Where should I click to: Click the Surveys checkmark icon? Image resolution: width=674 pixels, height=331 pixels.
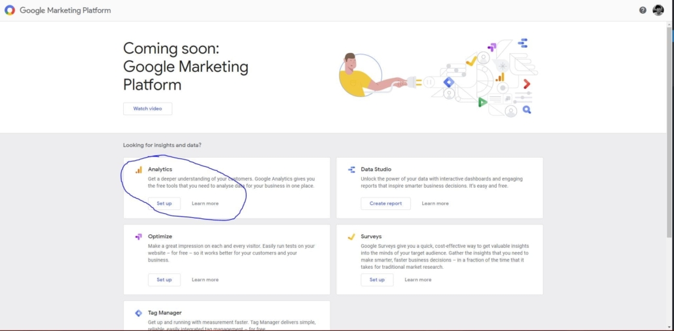[x=351, y=237]
